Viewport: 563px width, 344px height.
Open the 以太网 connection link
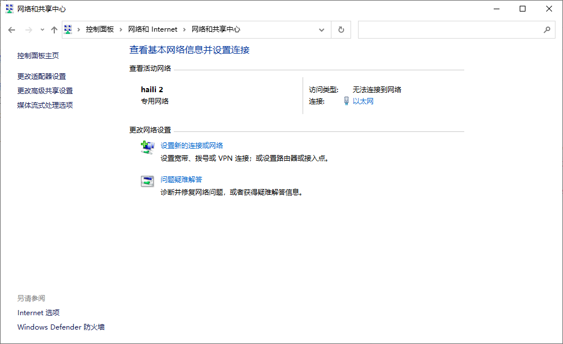pos(363,101)
